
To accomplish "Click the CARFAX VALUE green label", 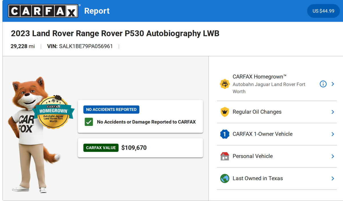I will pyautogui.click(x=101, y=148).
